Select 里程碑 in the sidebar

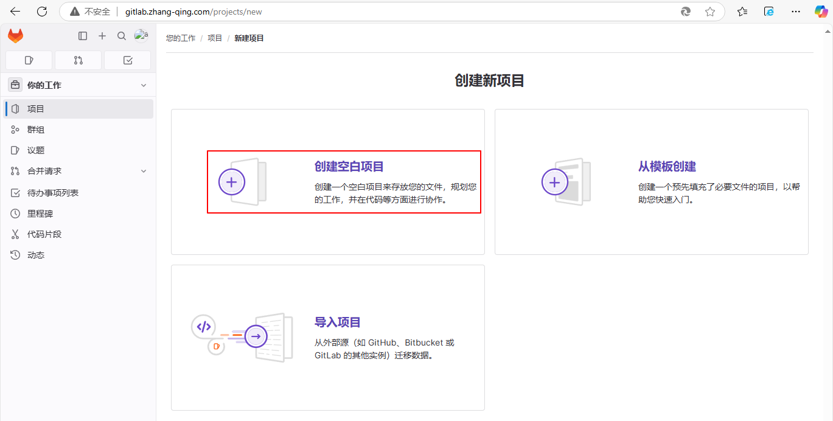pos(40,214)
